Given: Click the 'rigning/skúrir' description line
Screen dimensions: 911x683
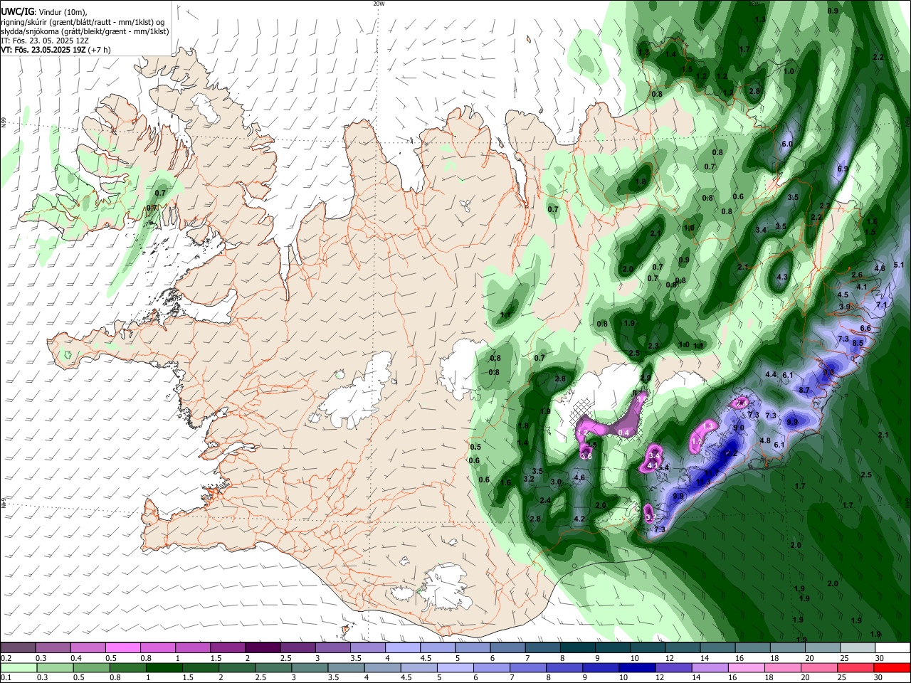Looking at the screenshot, I should (x=83, y=21).
